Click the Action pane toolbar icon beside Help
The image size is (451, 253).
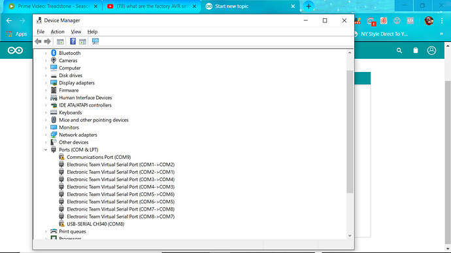pos(82,41)
